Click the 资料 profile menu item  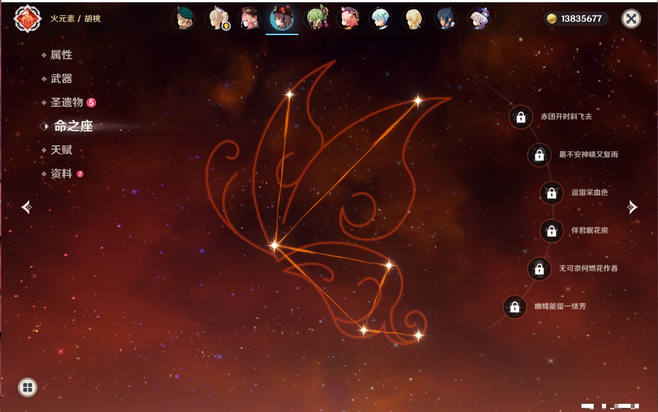coord(61,173)
